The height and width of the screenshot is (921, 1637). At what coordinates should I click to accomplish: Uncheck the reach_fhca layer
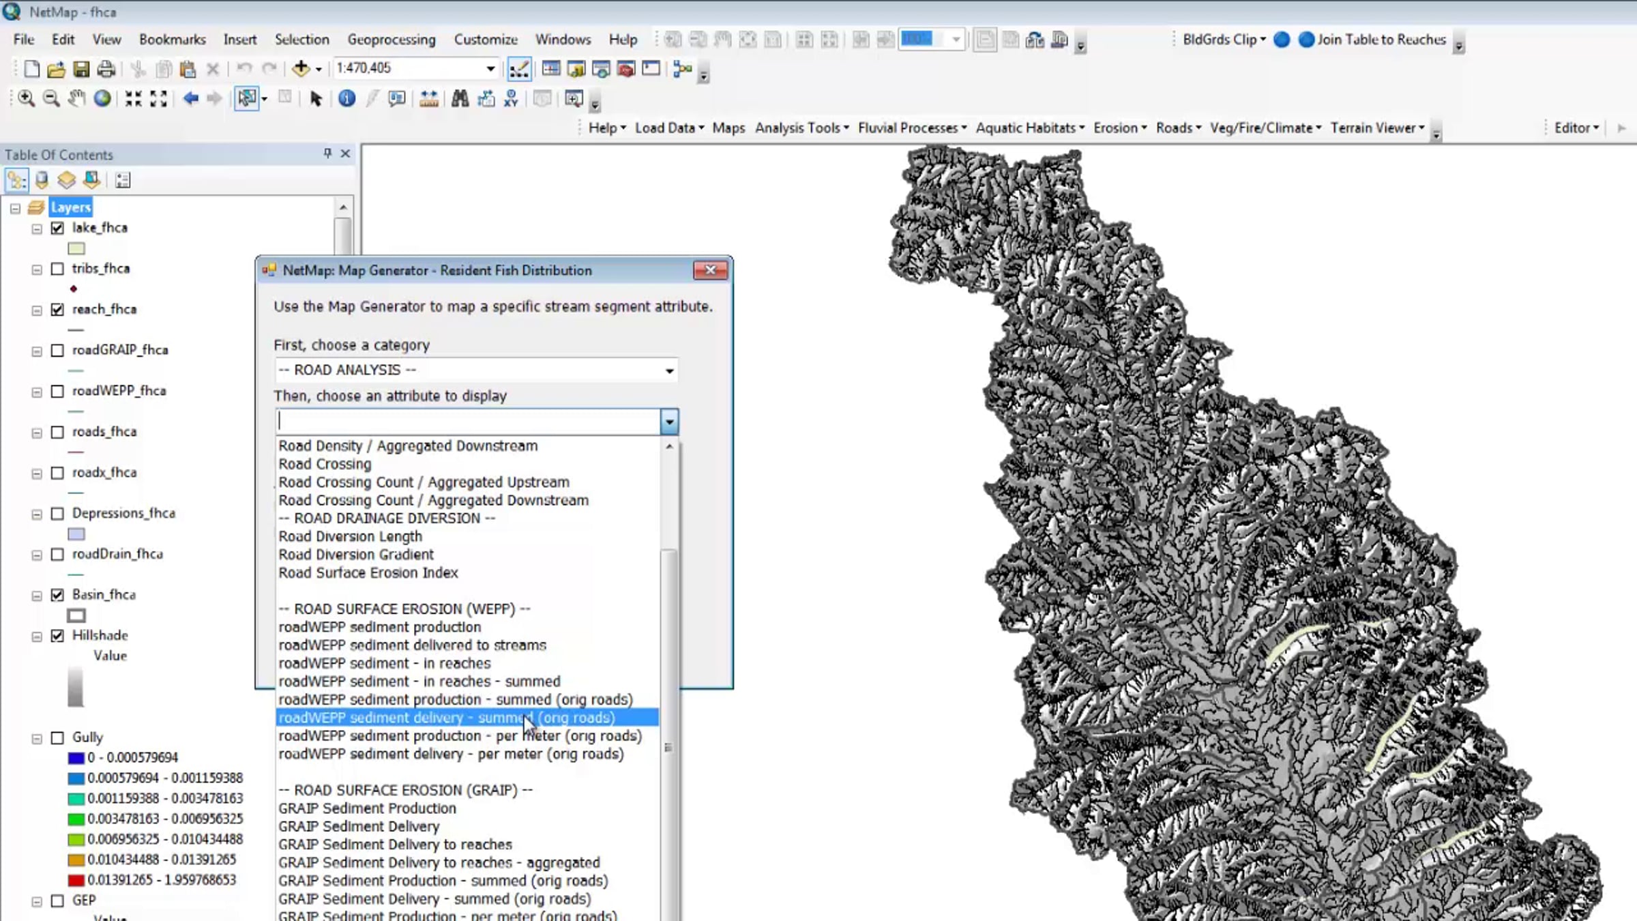58,310
